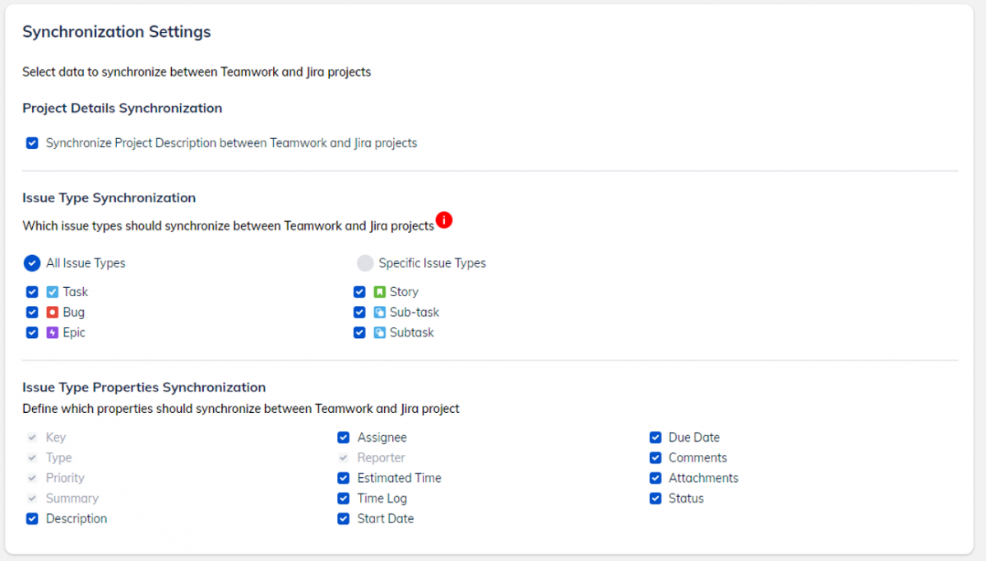Image resolution: width=987 pixels, height=561 pixels.
Task: Uncheck the Status property
Action: [x=656, y=498]
